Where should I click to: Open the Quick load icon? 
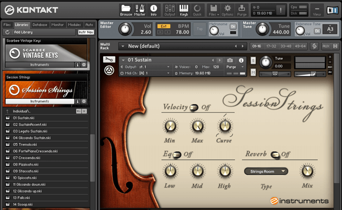[197, 10]
